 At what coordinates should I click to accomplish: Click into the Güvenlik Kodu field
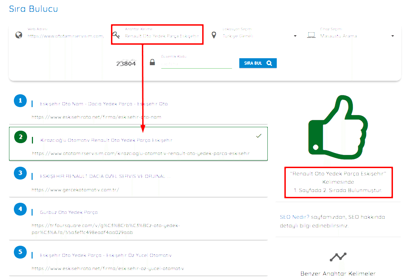196,64
